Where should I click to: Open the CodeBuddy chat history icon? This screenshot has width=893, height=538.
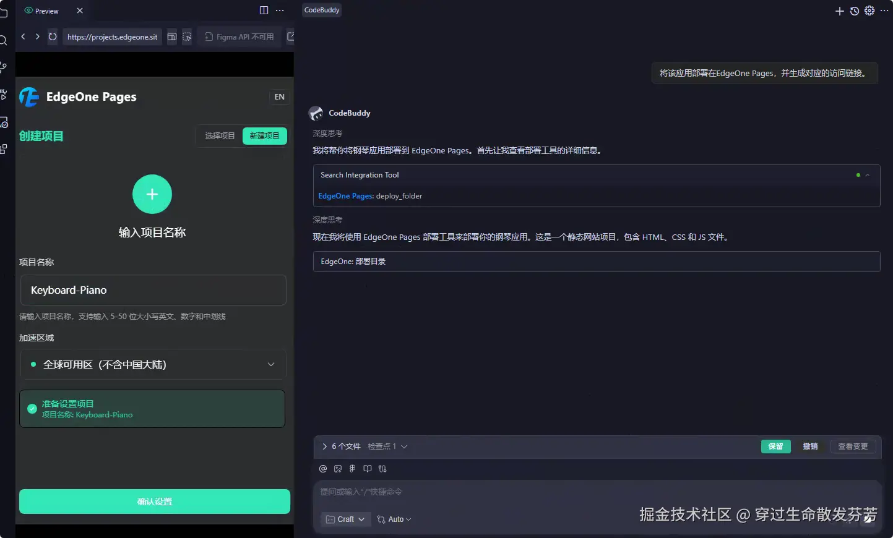855,11
